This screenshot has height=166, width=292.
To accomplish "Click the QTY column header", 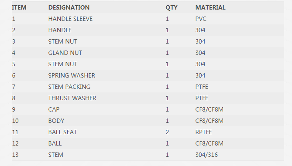I will pos(172,7).
